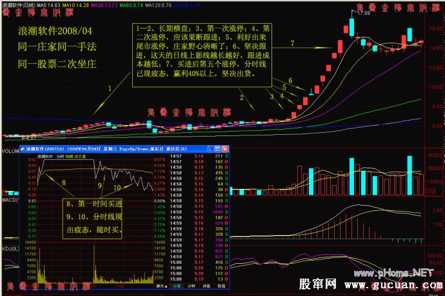Click the 浪潮软件(日线) chart title
The image size is (445, 296).
tap(19, 5)
